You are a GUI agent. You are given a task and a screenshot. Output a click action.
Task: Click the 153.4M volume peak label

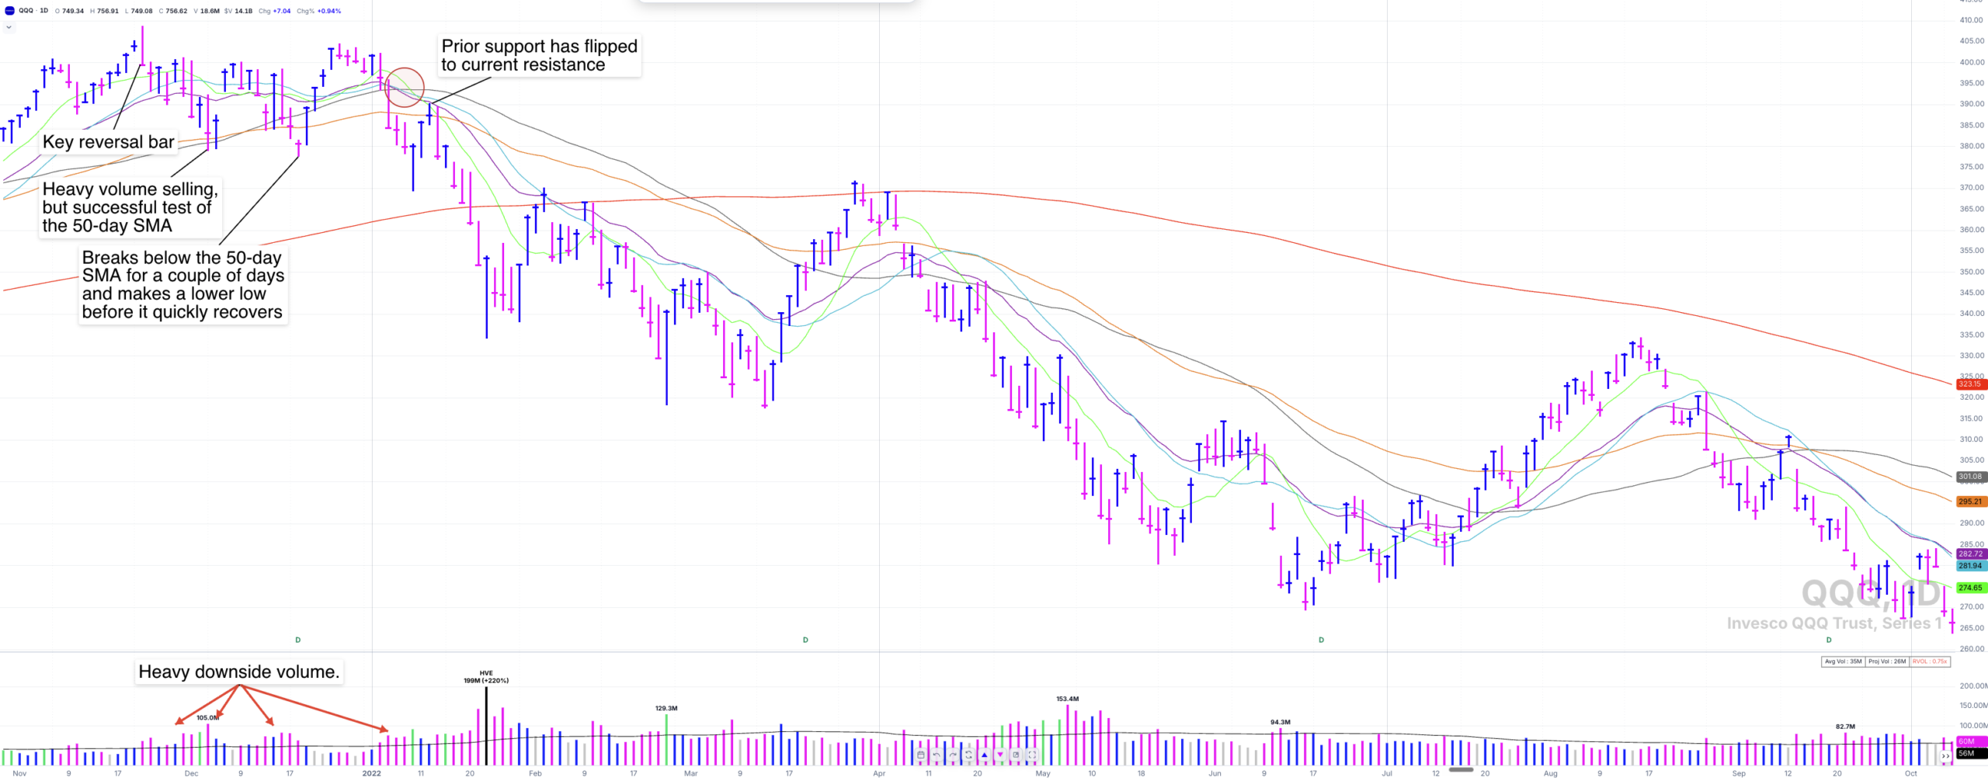click(x=1067, y=699)
